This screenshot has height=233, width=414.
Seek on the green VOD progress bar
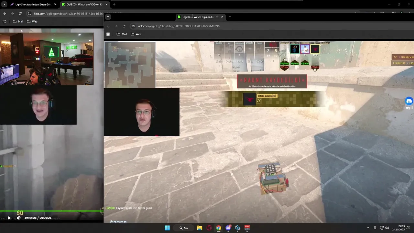[52, 211]
